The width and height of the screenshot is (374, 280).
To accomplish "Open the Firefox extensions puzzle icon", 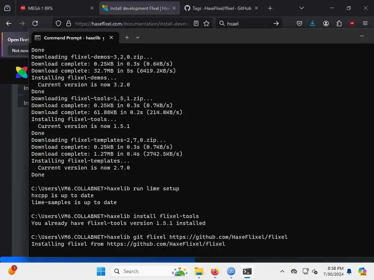I will click(x=339, y=23).
